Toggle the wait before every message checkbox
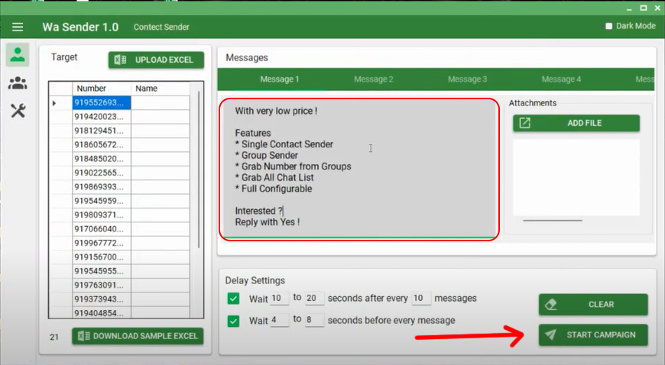665x365 pixels. pos(234,321)
